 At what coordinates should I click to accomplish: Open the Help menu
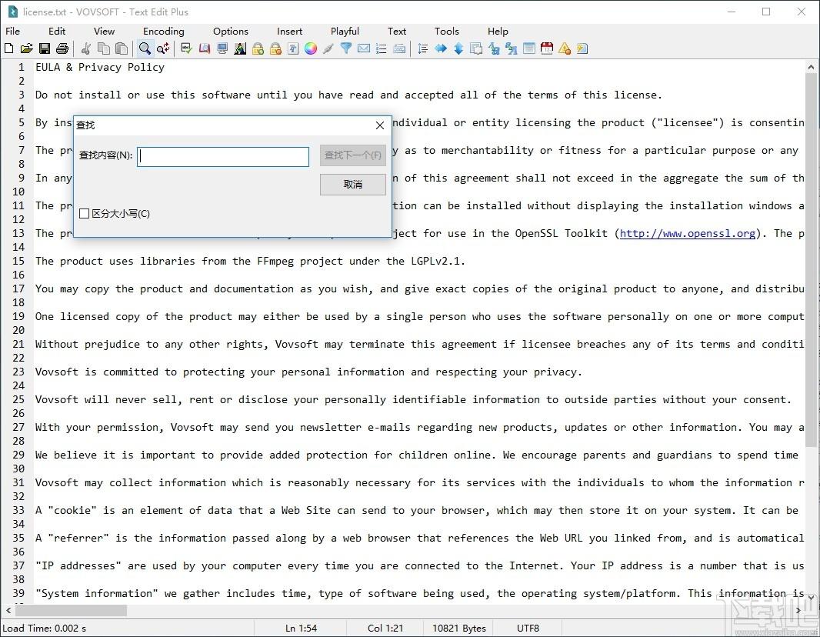coord(498,32)
